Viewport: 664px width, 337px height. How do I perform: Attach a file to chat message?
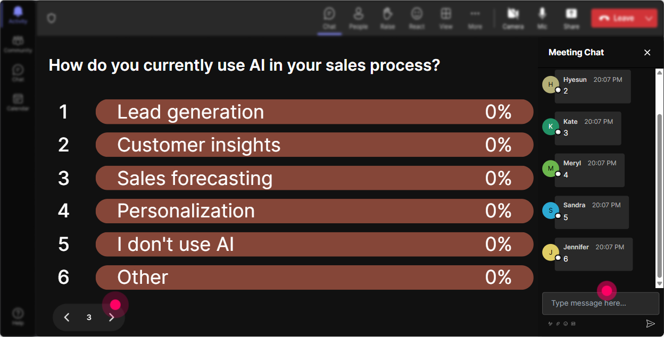[x=558, y=324]
